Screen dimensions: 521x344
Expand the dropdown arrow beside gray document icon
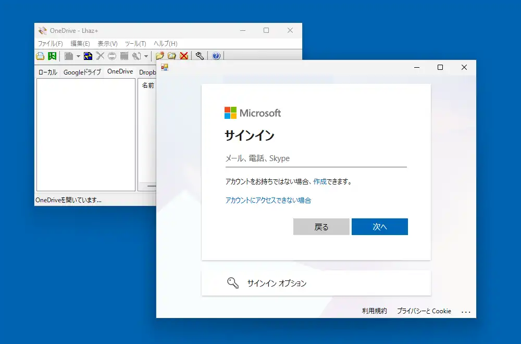click(x=78, y=56)
